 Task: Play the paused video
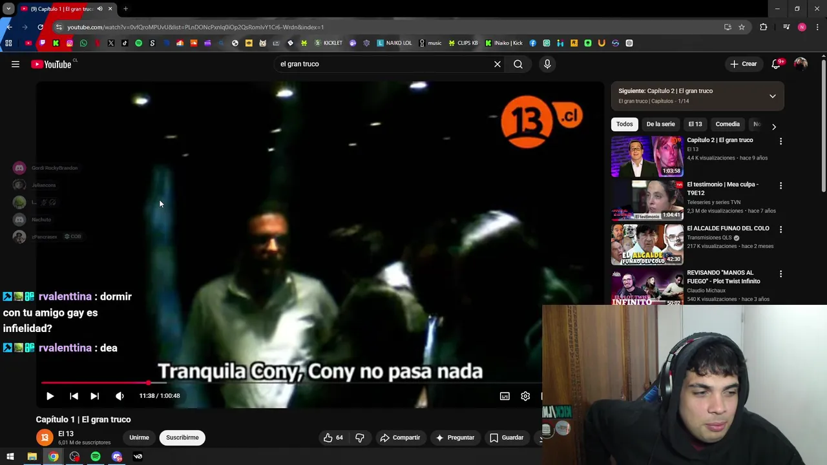click(x=50, y=396)
